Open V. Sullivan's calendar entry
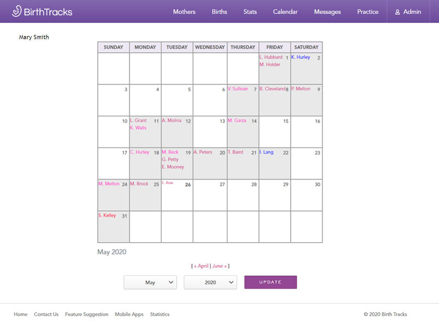 click(238, 89)
